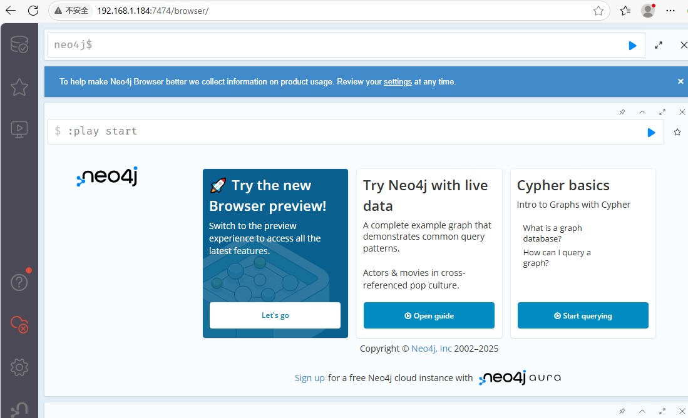Click the "Let's go" preview button
This screenshot has width=688, height=418.
(275, 315)
